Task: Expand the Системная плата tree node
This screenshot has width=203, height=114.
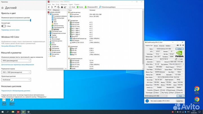Action: (48, 32)
